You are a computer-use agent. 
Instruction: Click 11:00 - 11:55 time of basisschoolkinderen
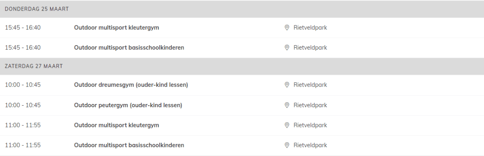pos(23,145)
